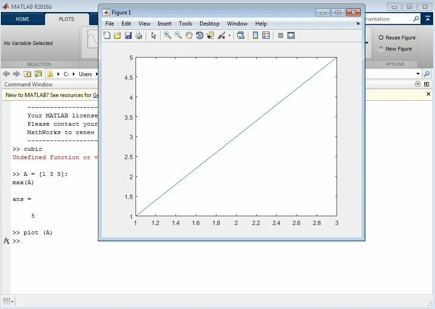Click the Up One Level folder icon

27,74
